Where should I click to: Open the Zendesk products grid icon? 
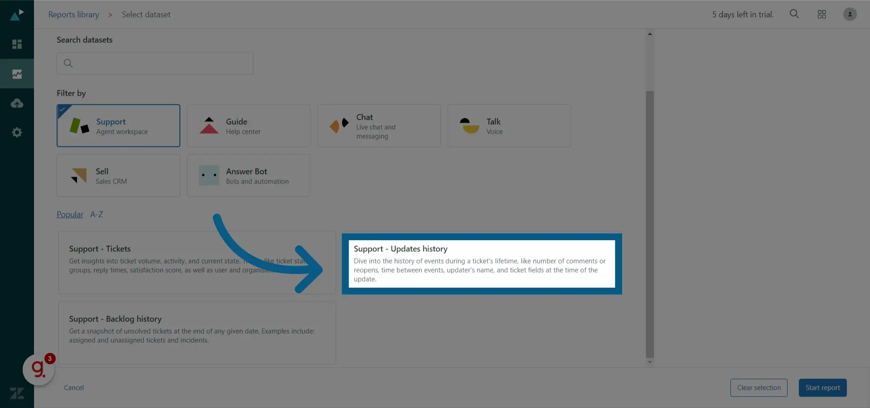coord(822,14)
